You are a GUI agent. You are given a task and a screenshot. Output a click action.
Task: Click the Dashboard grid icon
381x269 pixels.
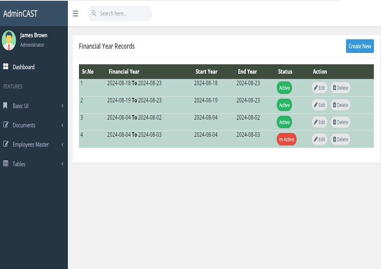[6, 67]
